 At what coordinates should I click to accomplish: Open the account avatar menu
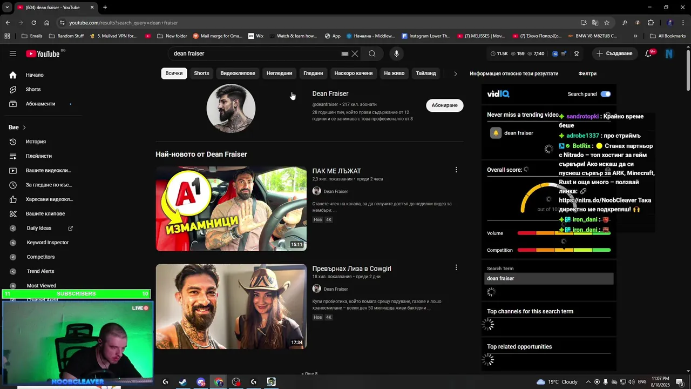tap(669, 53)
